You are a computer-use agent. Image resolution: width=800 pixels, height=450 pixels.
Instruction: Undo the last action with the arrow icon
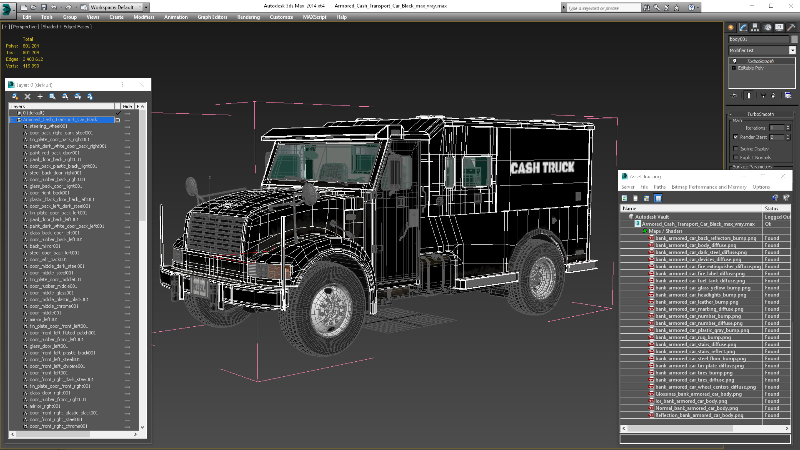[54, 7]
